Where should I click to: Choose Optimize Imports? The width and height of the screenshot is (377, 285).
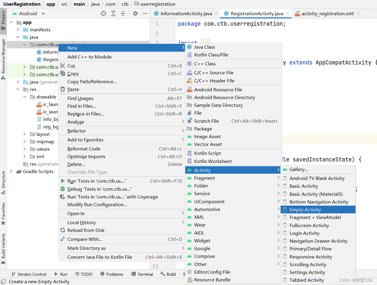pyautogui.click(x=122, y=156)
